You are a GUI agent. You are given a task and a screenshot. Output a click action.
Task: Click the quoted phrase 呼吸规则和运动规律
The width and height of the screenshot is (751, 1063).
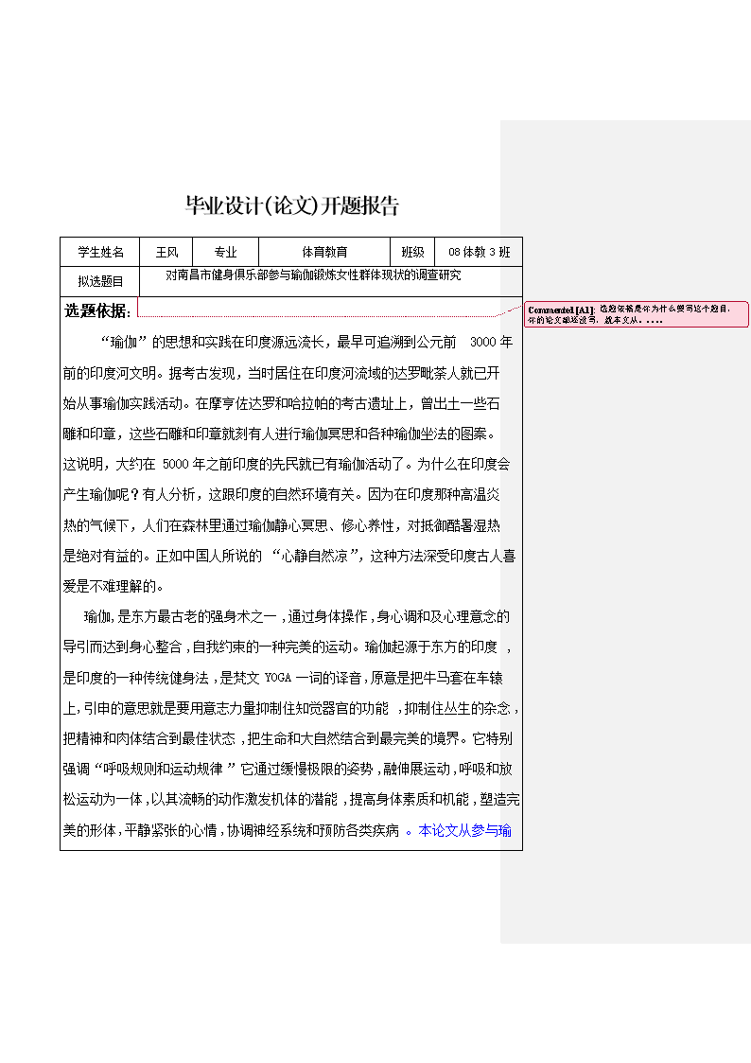click(x=164, y=770)
